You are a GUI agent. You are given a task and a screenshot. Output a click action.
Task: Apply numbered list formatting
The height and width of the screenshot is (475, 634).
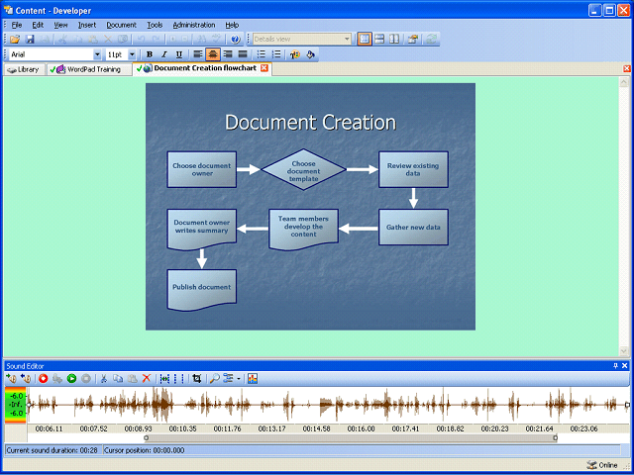[x=276, y=54]
